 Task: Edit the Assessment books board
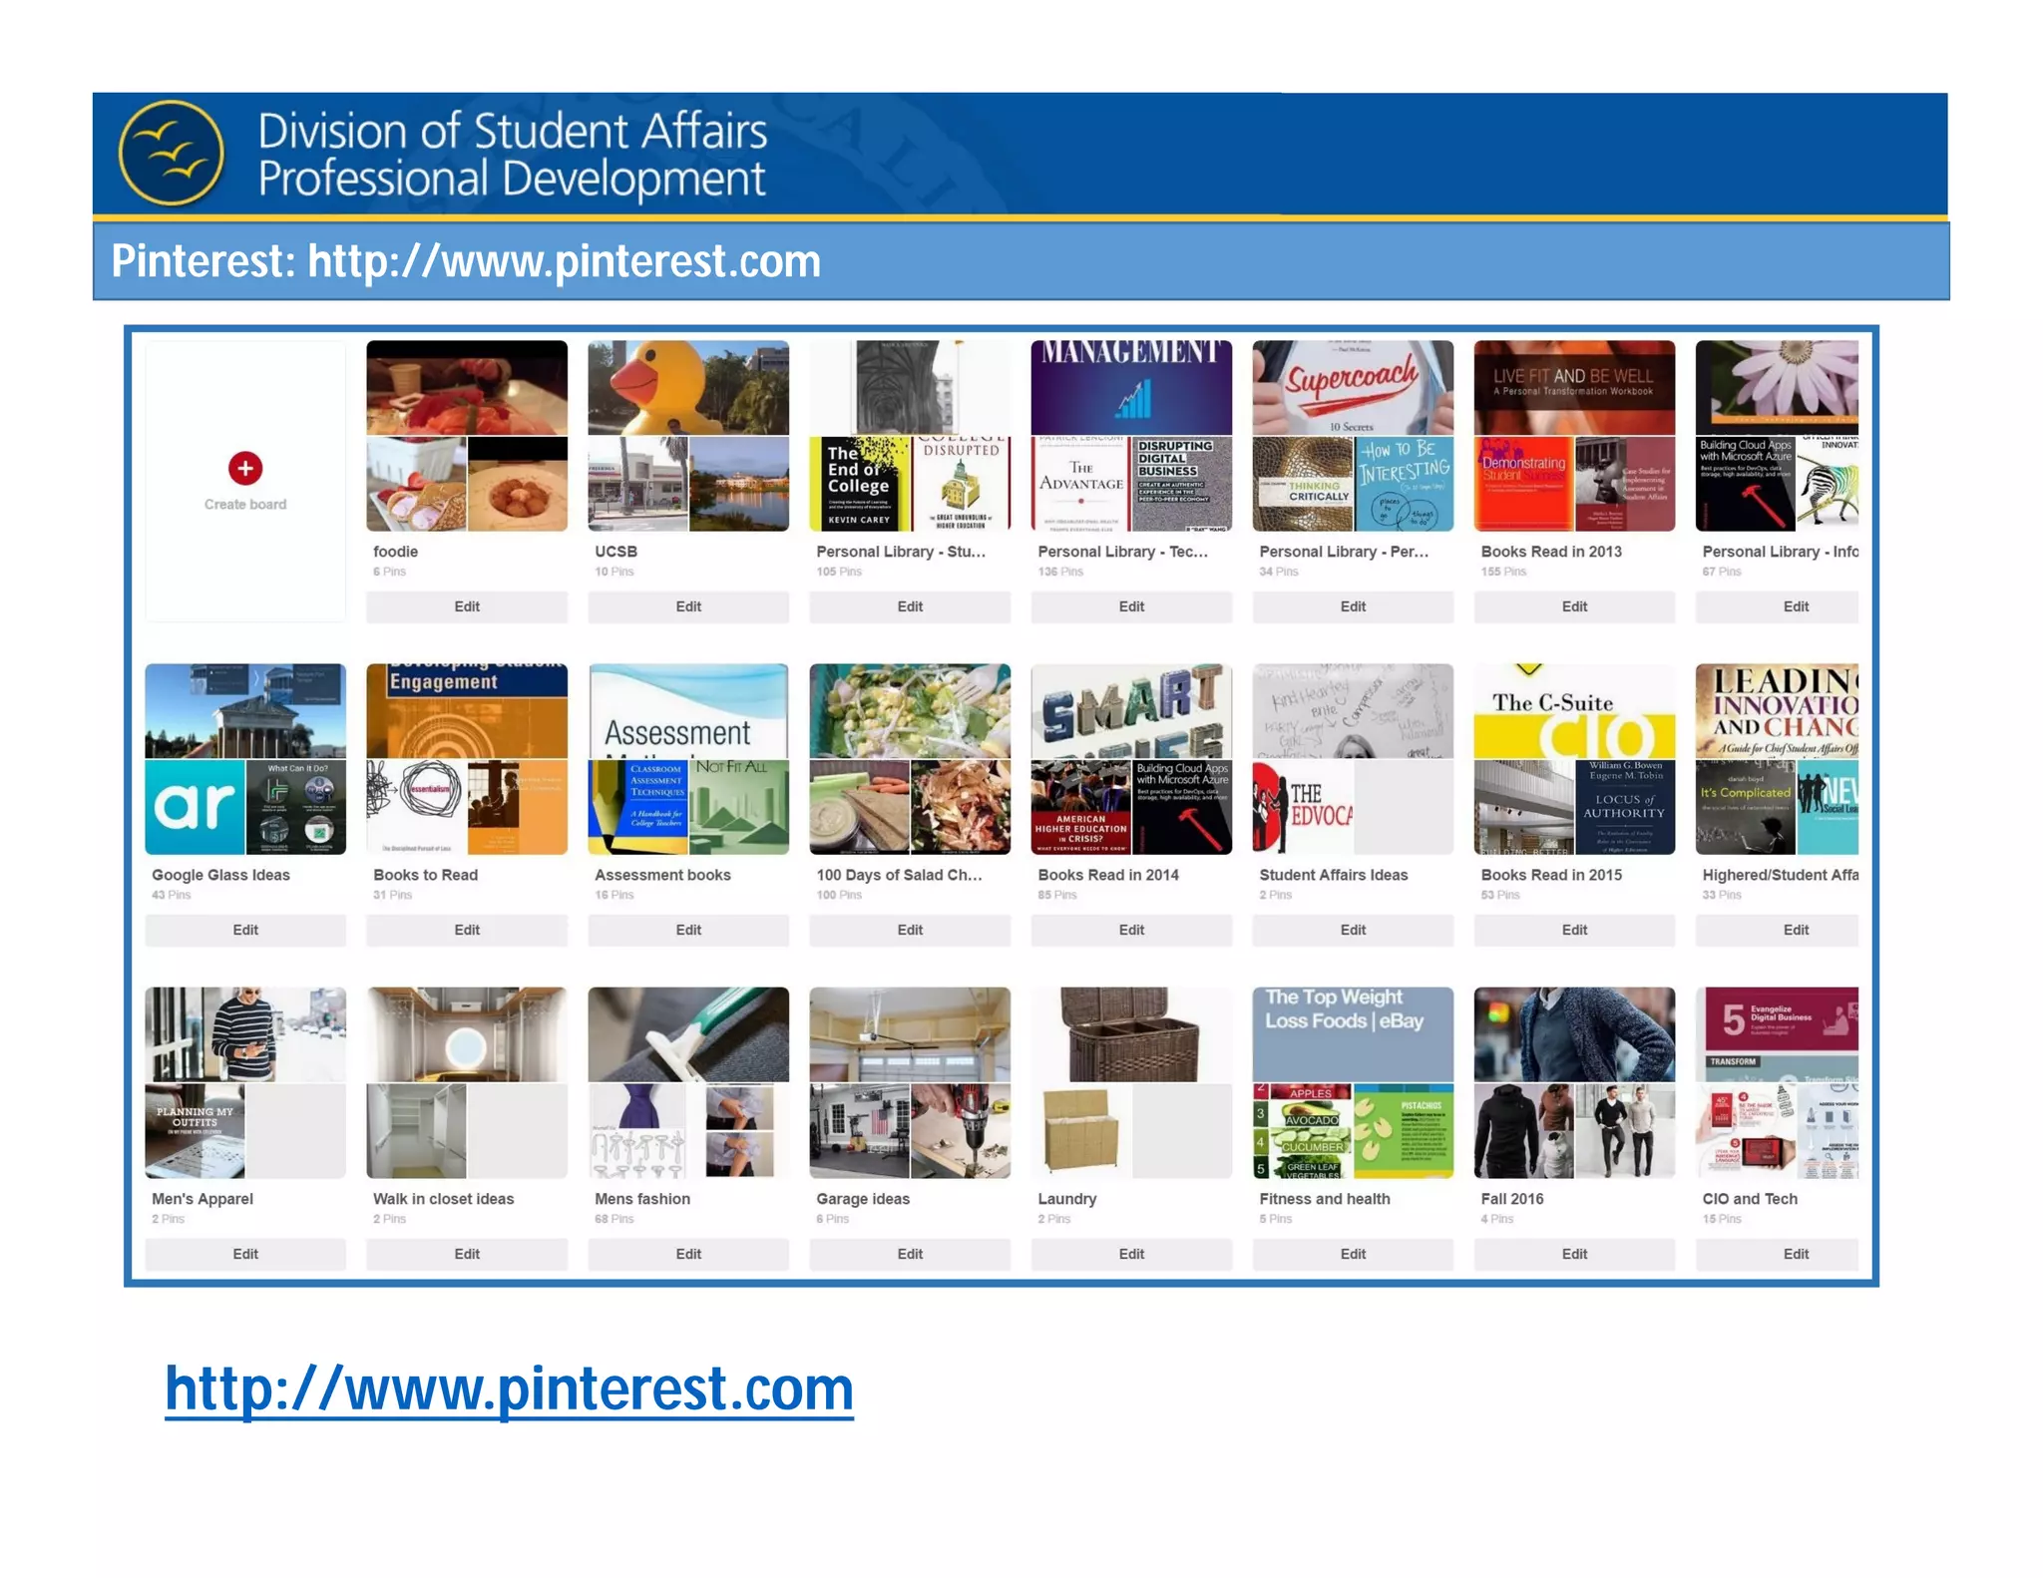pyautogui.click(x=688, y=930)
